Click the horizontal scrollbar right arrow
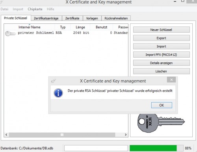Image resolution: width=197 pixels, height=152 pixels. (x=126, y=135)
